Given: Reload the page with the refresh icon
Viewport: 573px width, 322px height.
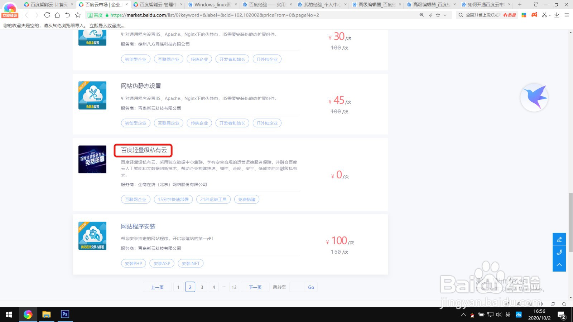Looking at the screenshot, I should [x=47, y=15].
